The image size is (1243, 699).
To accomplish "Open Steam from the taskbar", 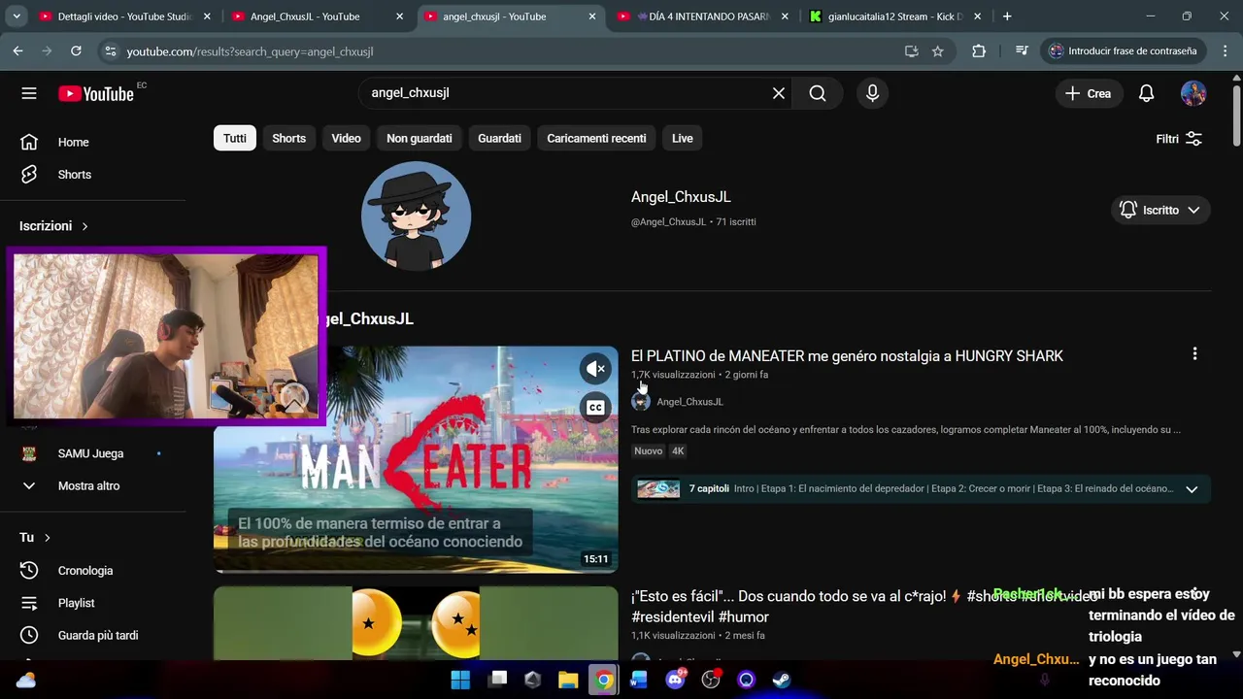I will click(782, 680).
